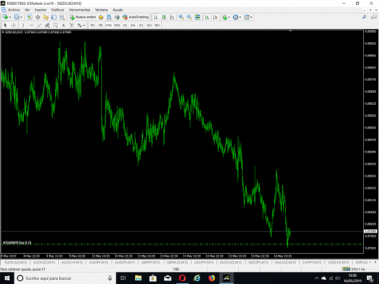Click the 990/1 kb connection status

[x=354, y=269]
